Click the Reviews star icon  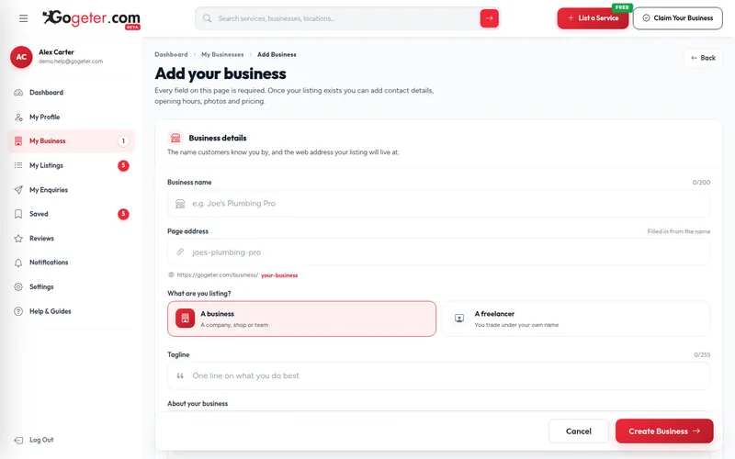(18, 239)
